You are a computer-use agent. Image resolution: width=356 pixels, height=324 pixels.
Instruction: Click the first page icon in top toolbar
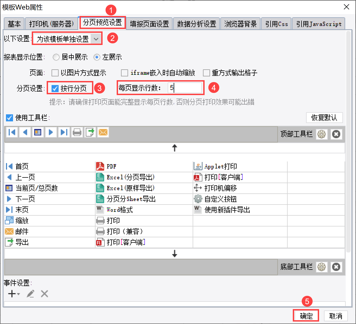tap(12, 132)
